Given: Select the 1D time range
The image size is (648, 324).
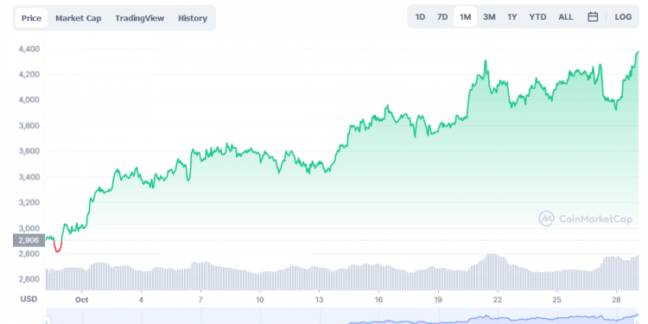Looking at the screenshot, I should pyautogui.click(x=420, y=17).
